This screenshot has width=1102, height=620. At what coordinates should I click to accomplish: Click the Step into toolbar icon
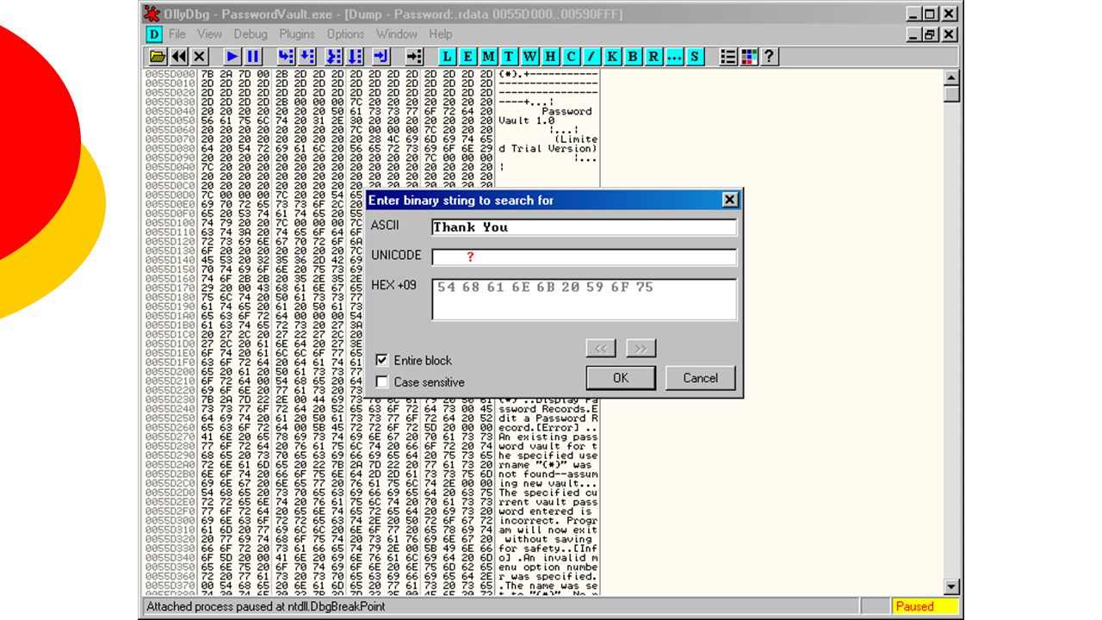(x=286, y=56)
